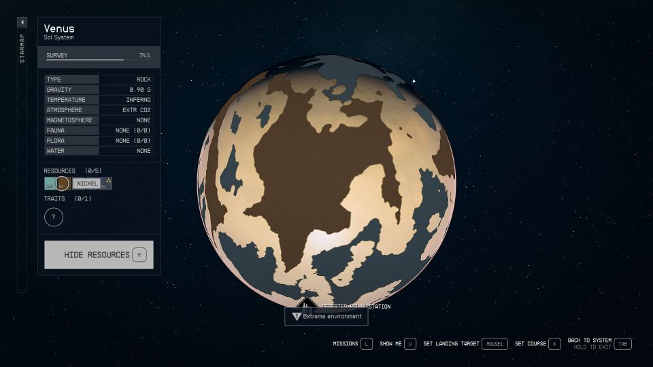Open Missions from the bottom bar

tap(346, 344)
